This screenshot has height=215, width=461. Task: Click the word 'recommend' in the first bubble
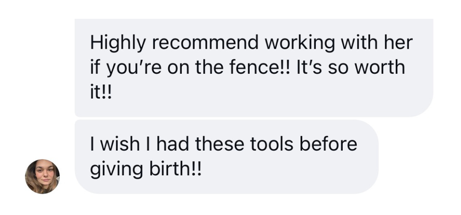point(205,42)
